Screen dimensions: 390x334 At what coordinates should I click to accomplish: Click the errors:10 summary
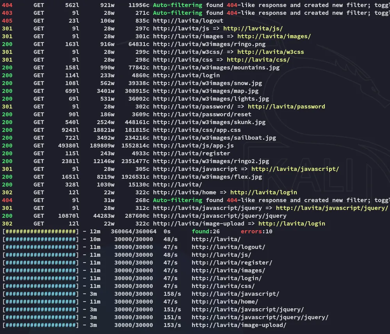click(256, 231)
